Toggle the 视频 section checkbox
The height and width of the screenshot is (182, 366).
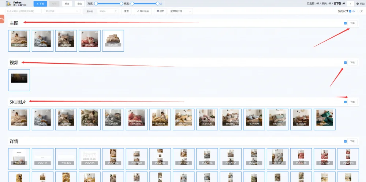(x=345, y=62)
